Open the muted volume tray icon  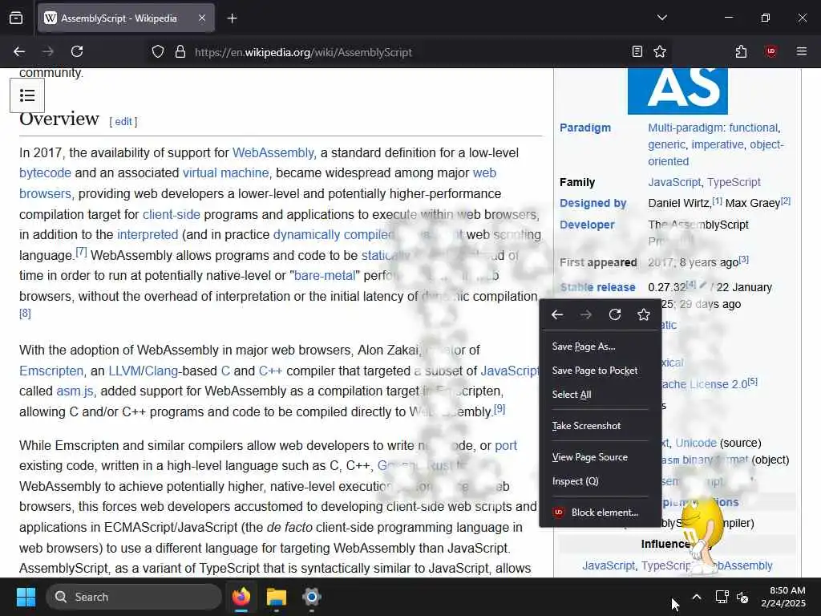742,597
